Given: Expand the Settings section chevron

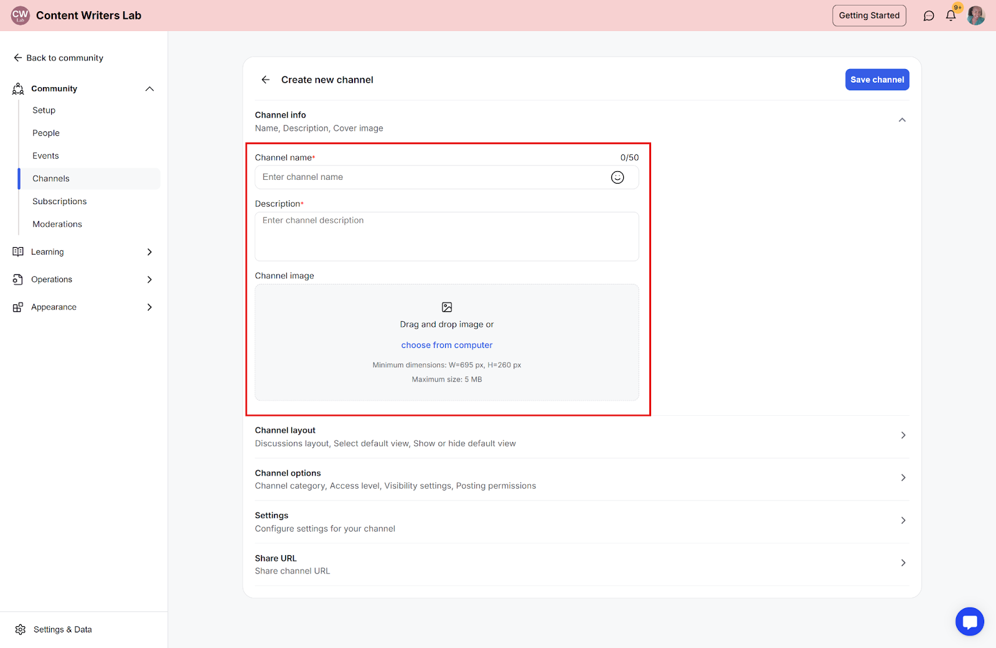Looking at the screenshot, I should pos(903,520).
